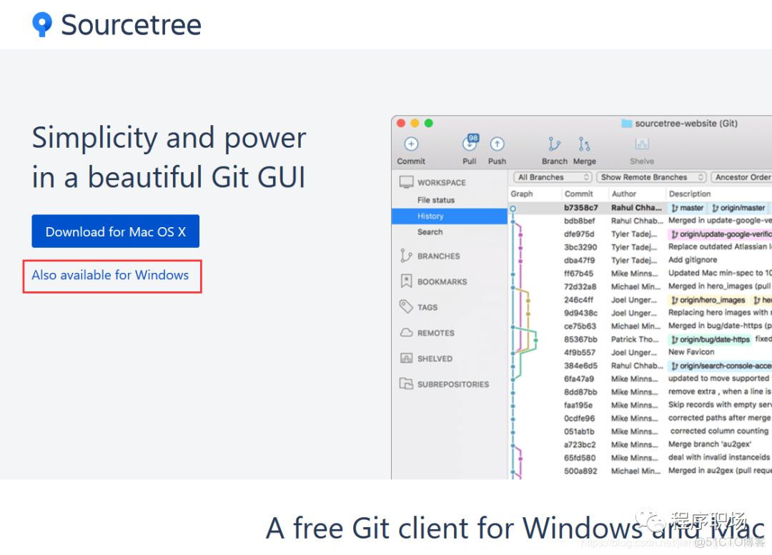Click the Description column header
The image size is (772, 555).
[690, 194]
